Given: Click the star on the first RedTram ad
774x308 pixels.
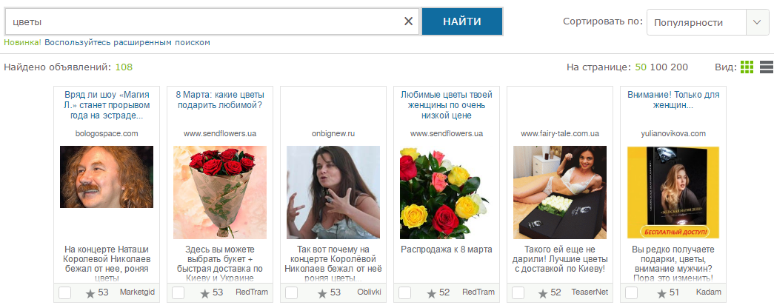Looking at the screenshot, I should click(205, 293).
